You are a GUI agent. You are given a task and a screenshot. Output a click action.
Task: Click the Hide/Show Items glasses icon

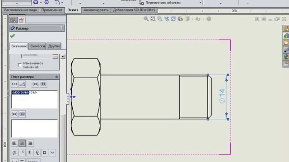[x=198, y=19]
